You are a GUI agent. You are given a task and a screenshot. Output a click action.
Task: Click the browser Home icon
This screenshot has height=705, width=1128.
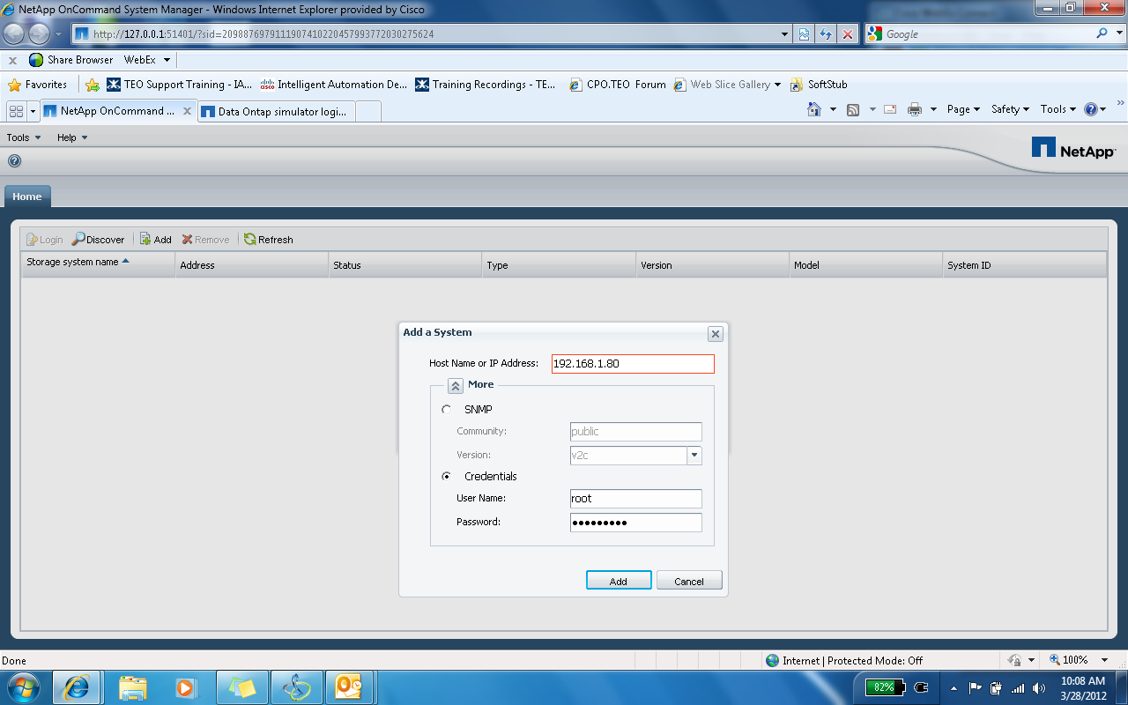click(815, 109)
